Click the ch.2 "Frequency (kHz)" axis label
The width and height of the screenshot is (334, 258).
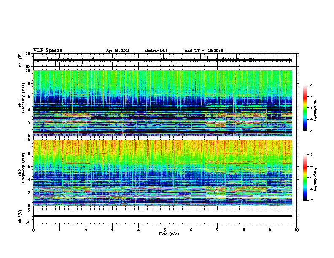[23, 168]
